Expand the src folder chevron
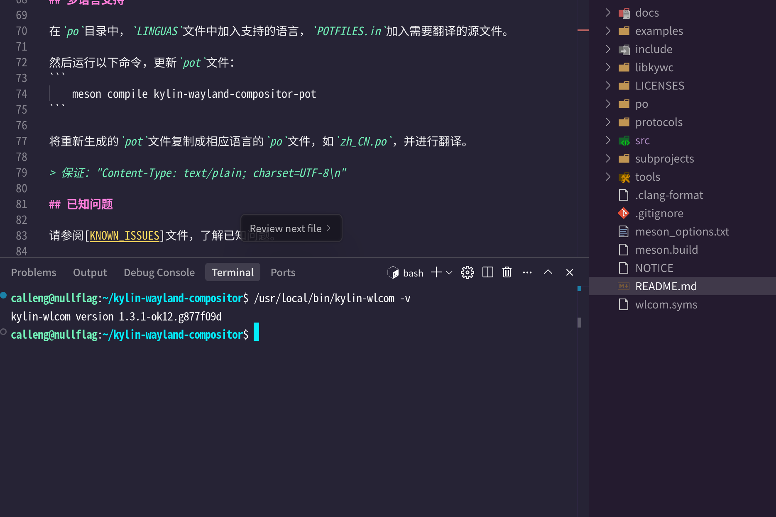Viewport: 776px width, 517px height. 608,140
